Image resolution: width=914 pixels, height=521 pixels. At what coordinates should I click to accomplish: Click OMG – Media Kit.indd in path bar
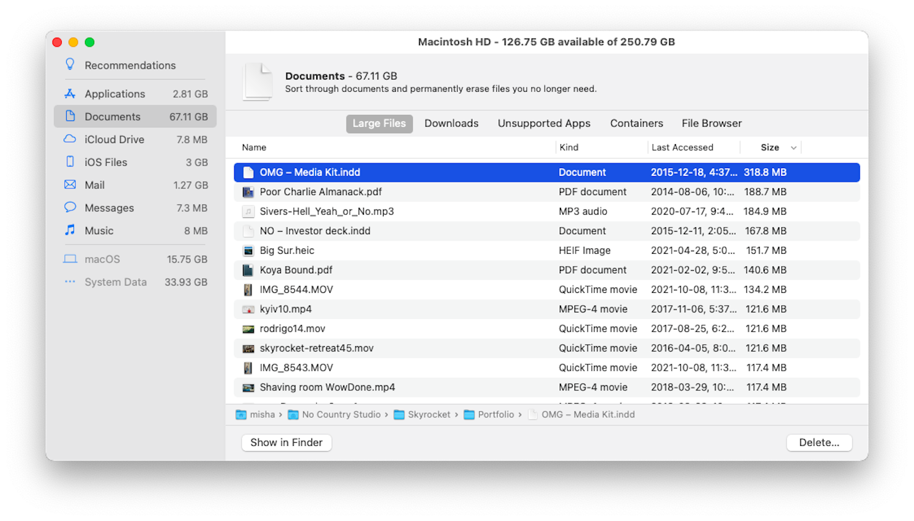pyautogui.click(x=588, y=415)
